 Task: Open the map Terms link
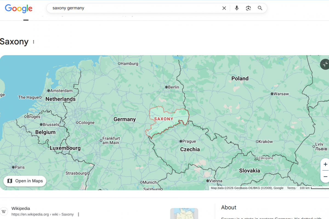pyautogui.click(x=291, y=188)
